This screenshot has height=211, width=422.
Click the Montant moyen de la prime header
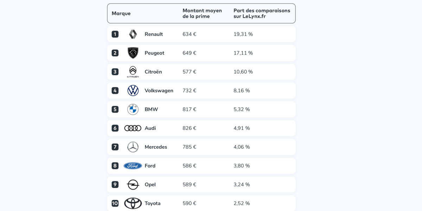coord(202,13)
